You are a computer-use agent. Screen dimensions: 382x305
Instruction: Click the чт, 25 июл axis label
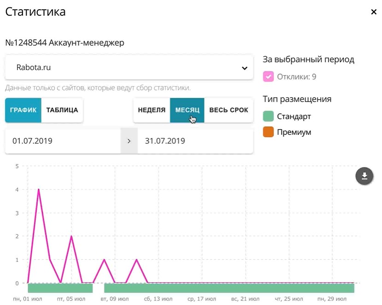pos(289,299)
